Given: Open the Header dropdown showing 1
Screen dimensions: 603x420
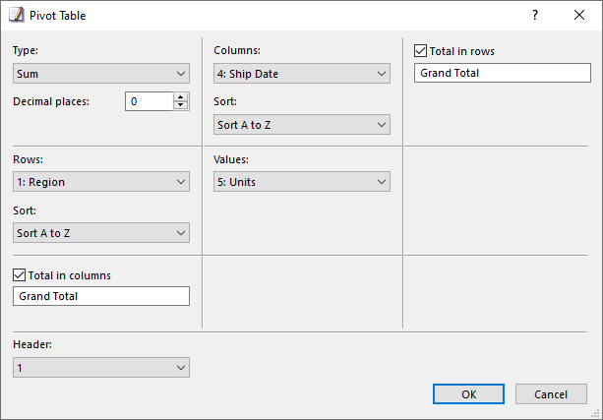Looking at the screenshot, I should click(101, 368).
